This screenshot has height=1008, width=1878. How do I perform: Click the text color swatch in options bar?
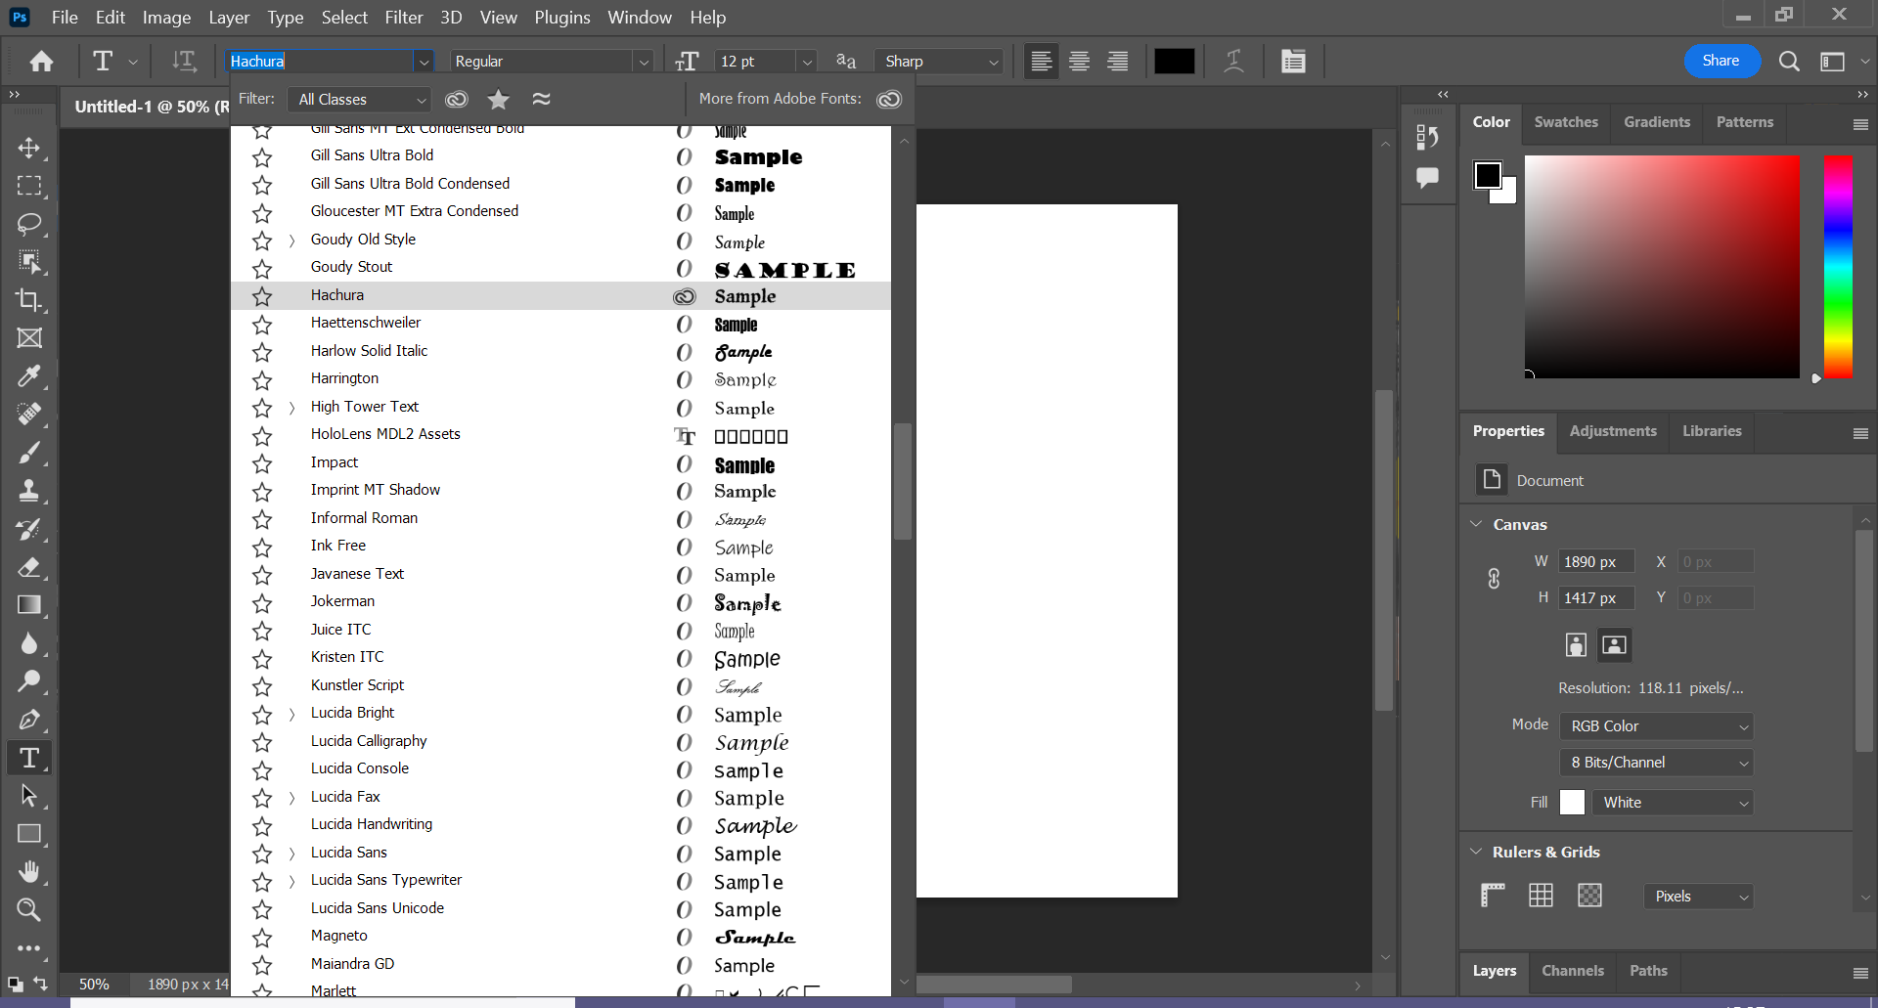[x=1174, y=61]
